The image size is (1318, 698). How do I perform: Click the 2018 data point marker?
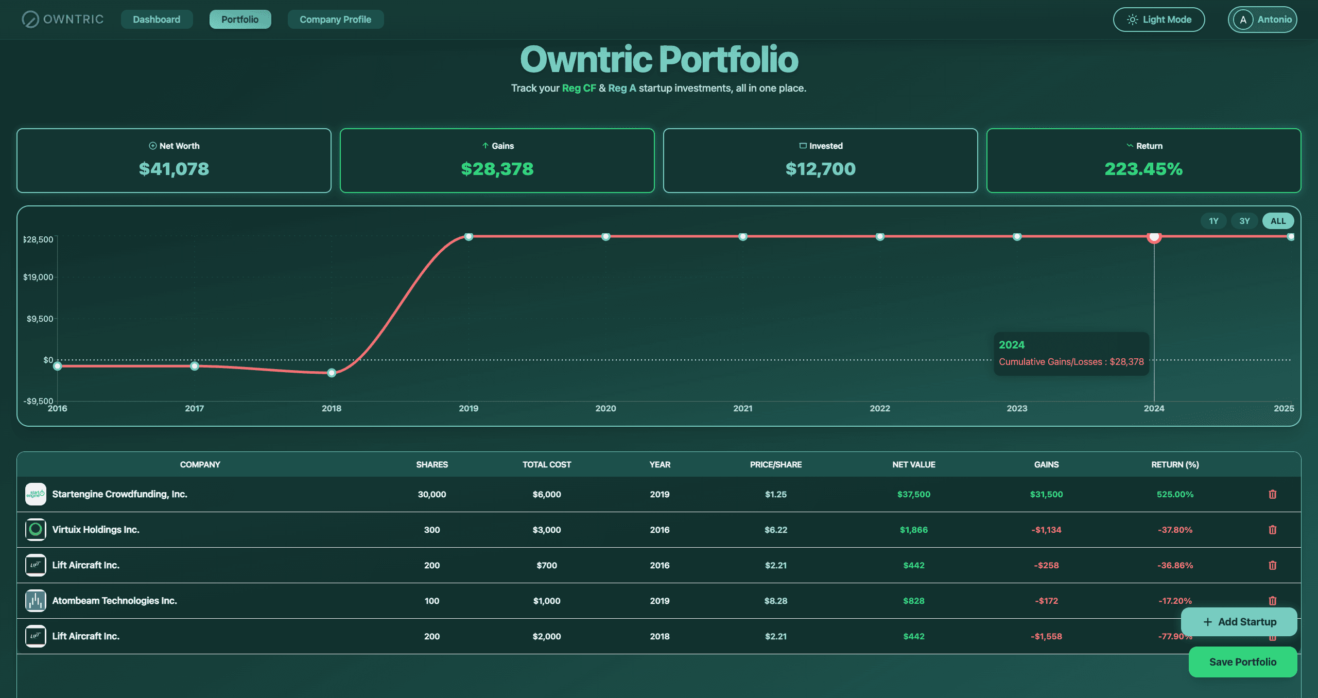pyautogui.click(x=332, y=372)
